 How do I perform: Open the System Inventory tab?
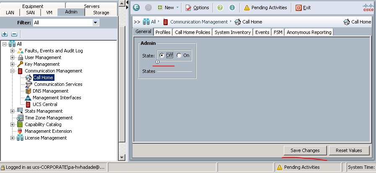[x=233, y=32]
